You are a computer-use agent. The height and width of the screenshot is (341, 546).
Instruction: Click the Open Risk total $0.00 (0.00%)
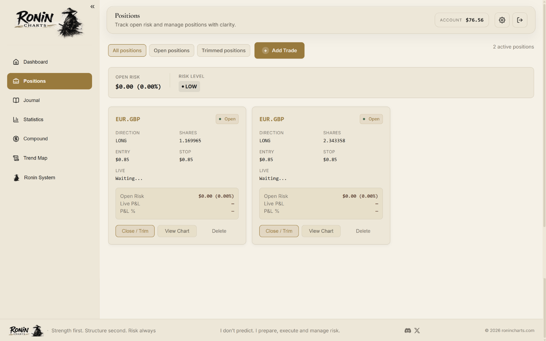138,87
